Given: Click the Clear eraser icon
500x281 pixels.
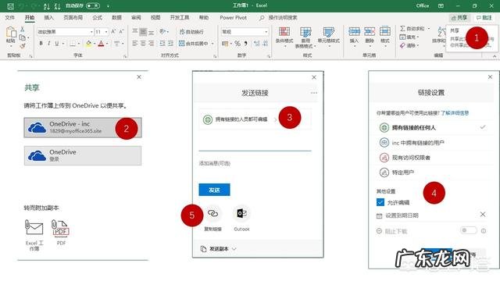Looking at the screenshot, I should (403, 45).
